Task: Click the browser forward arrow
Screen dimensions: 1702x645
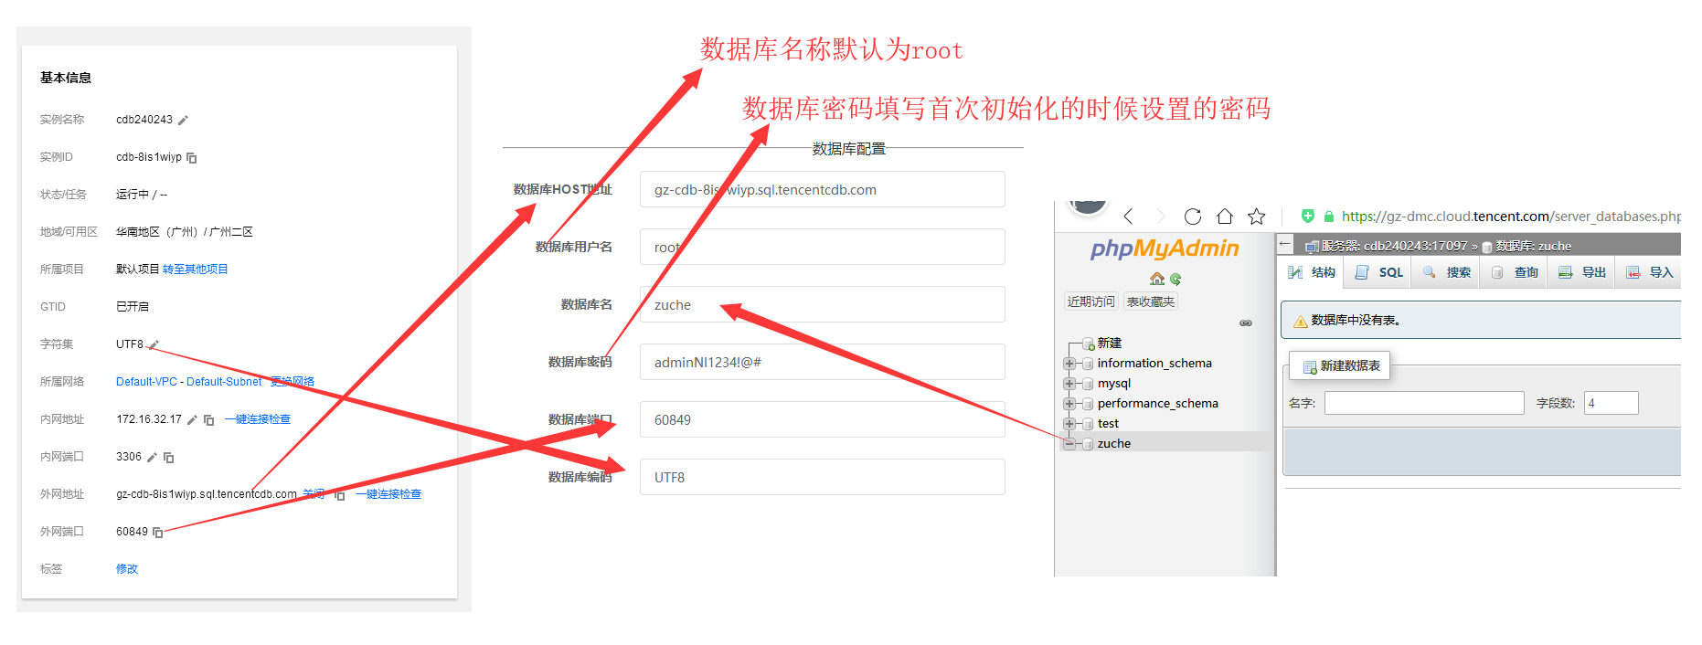Action: click(x=1161, y=217)
